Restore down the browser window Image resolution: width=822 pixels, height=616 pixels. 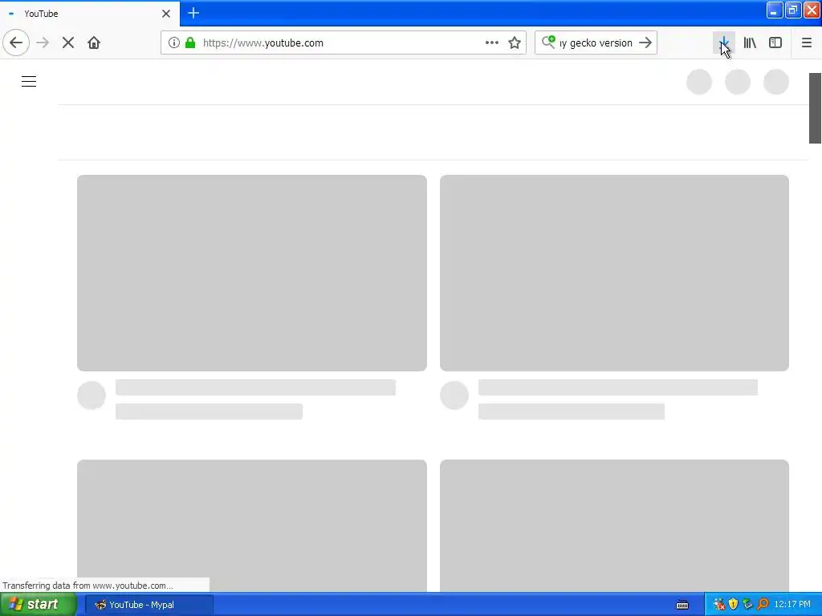793,10
